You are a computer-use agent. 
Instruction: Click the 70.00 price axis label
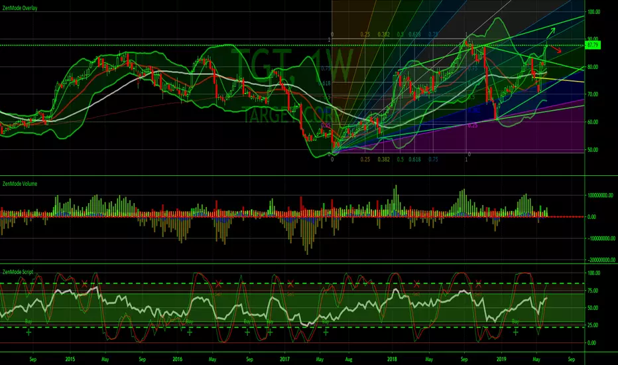[593, 94]
